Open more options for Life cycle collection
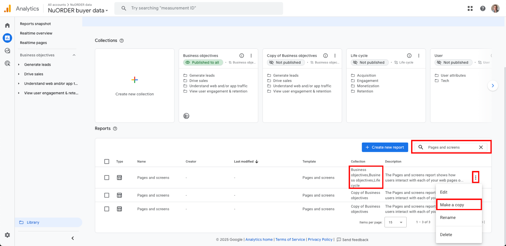 click(x=419, y=56)
